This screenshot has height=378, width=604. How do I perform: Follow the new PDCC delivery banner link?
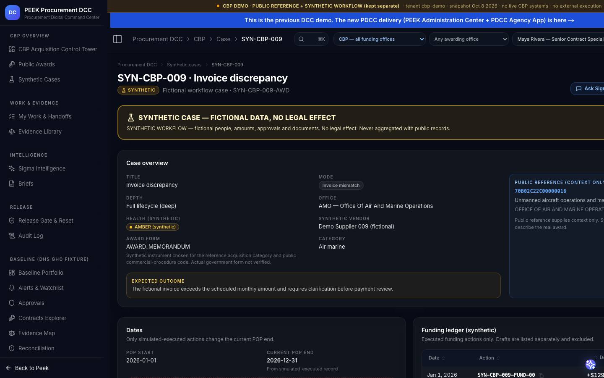pyautogui.click(x=409, y=20)
